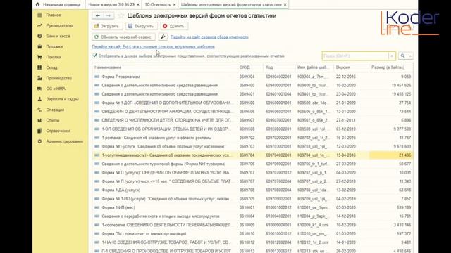Select the row Форма 7-травматизм
451x253 pixels.
tap(252, 77)
